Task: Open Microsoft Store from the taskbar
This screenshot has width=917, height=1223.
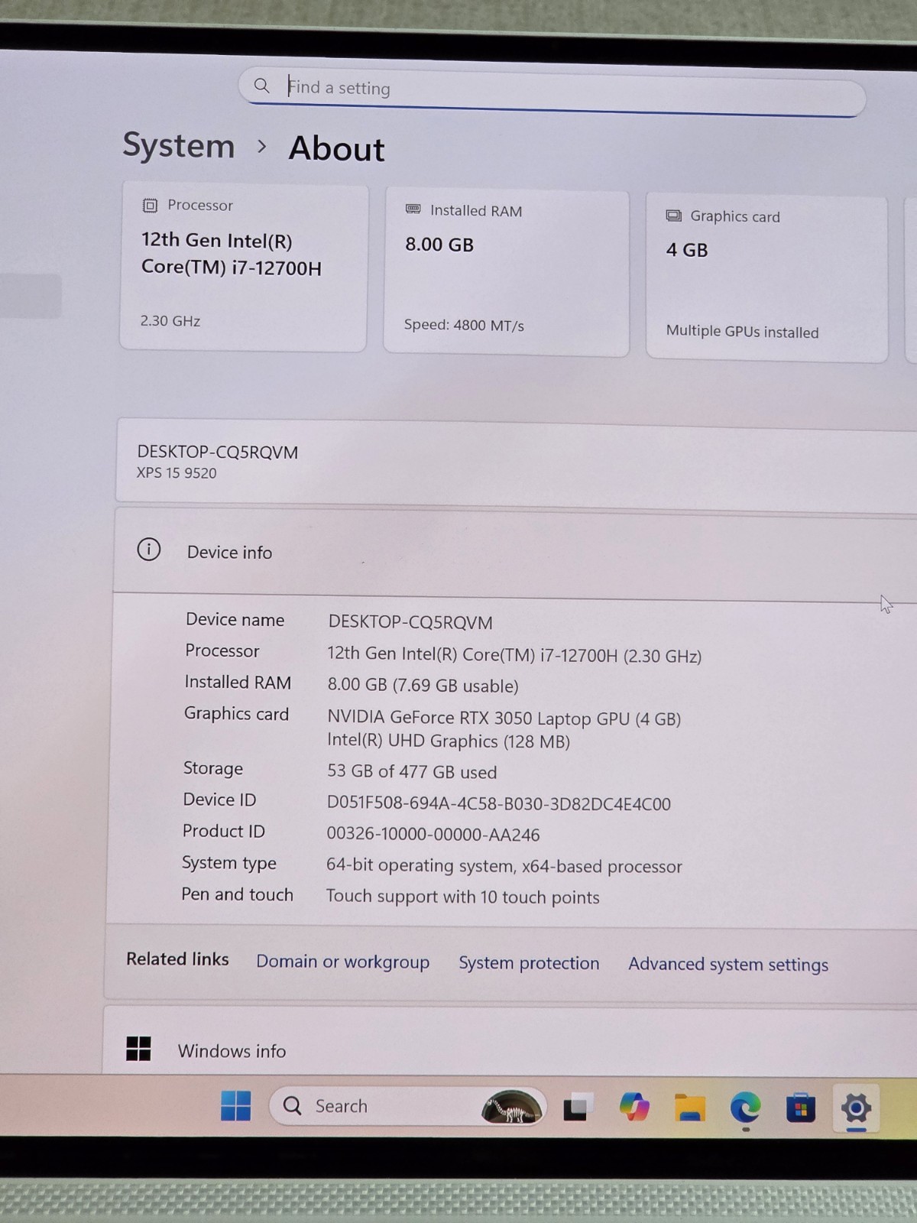Action: point(801,1108)
